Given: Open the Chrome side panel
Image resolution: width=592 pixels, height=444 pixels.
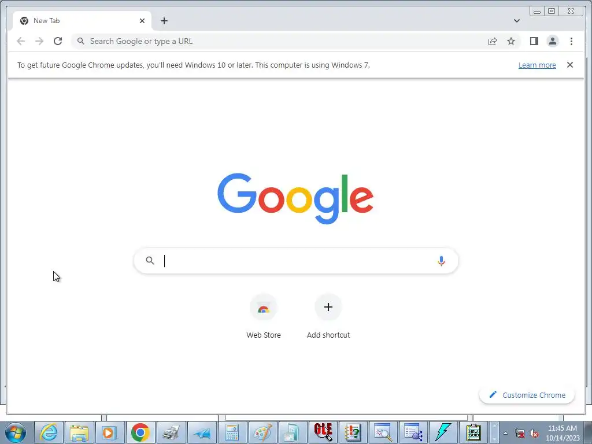Looking at the screenshot, I should 534,41.
